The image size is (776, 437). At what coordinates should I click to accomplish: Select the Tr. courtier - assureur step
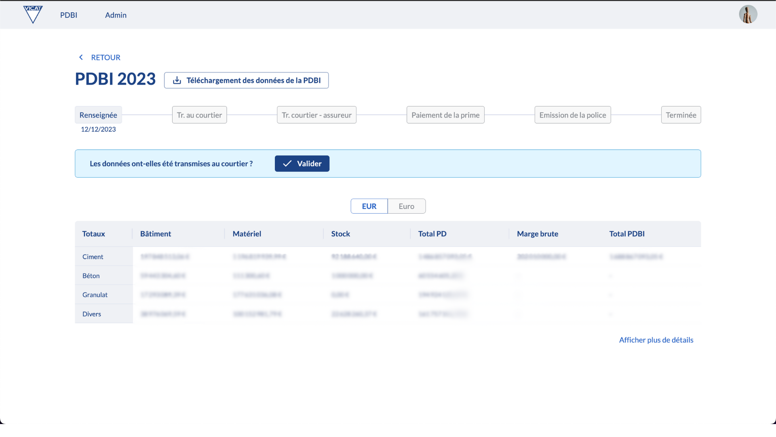316,115
